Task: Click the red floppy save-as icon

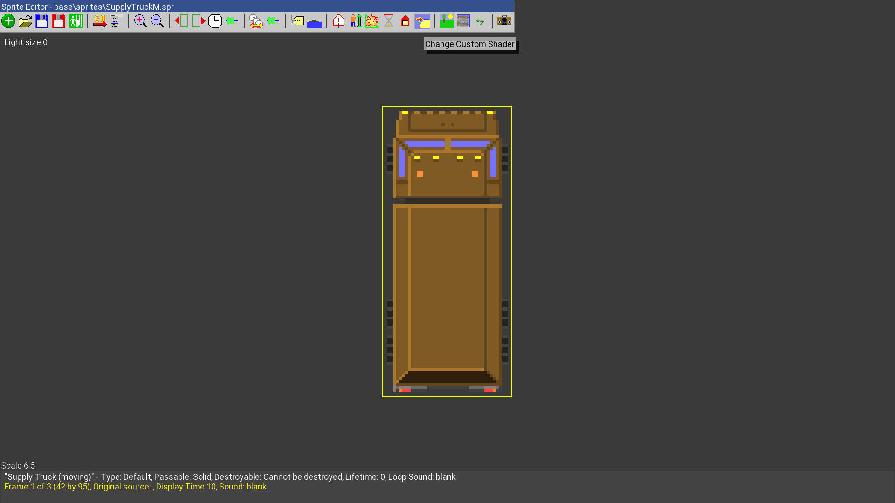Action: (59, 21)
